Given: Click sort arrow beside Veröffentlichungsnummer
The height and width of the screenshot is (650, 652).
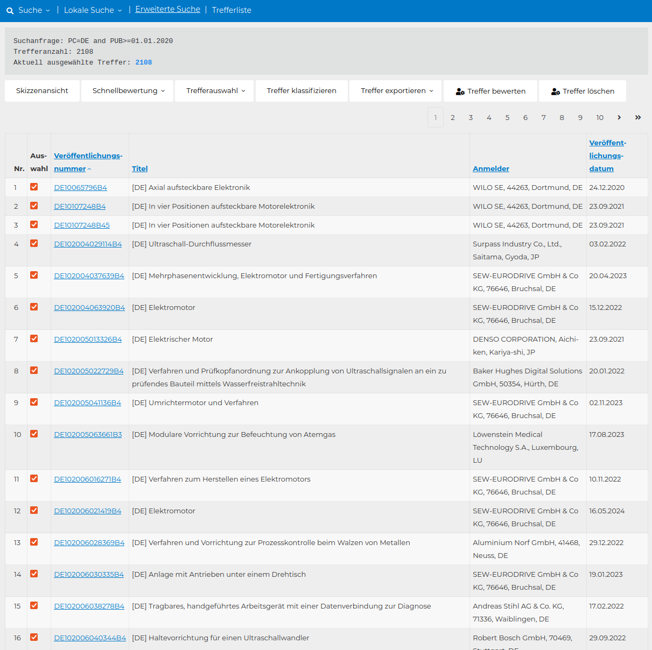Looking at the screenshot, I should tap(89, 169).
